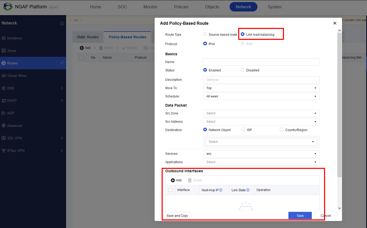Screen dimensions: 367x228
Task: Open the Applications dropdown
Action: pos(261,162)
